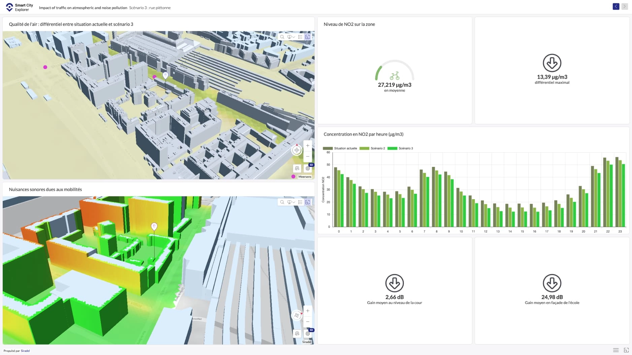Image resolution: width=632 pixels, height=355 pixels.
Task: Zoom in on the air quality map
Action: pyautogui.click(x=308, y=146)
